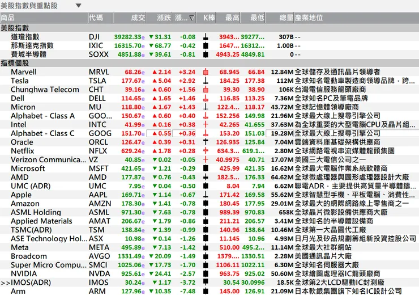Click Apple's change percent -0.67
Screen dimensions: 419x295
187,195
